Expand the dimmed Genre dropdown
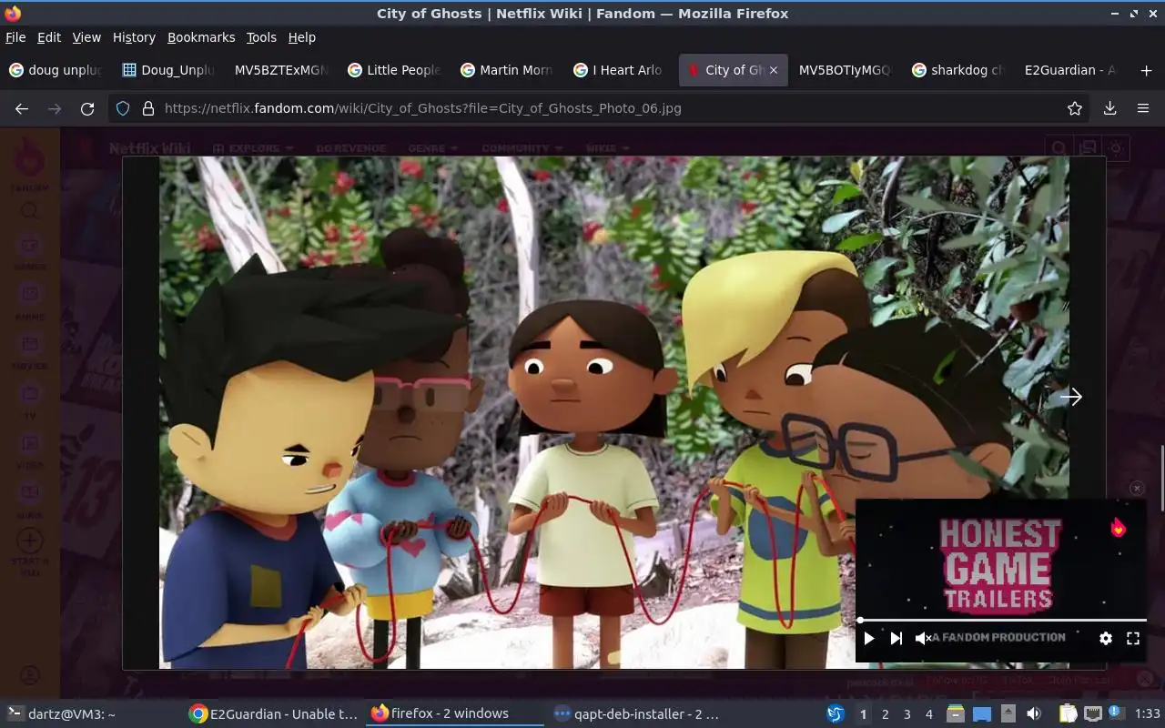This screenshot has height=728, width=1165. [x=431, y=147]
